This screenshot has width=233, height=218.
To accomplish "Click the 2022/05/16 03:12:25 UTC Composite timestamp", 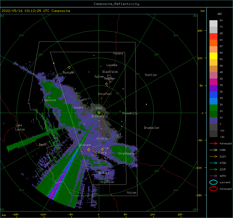I will 36,11.
